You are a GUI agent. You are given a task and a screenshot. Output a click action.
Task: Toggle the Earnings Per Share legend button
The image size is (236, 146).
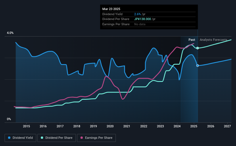click(x=96, y=138)
